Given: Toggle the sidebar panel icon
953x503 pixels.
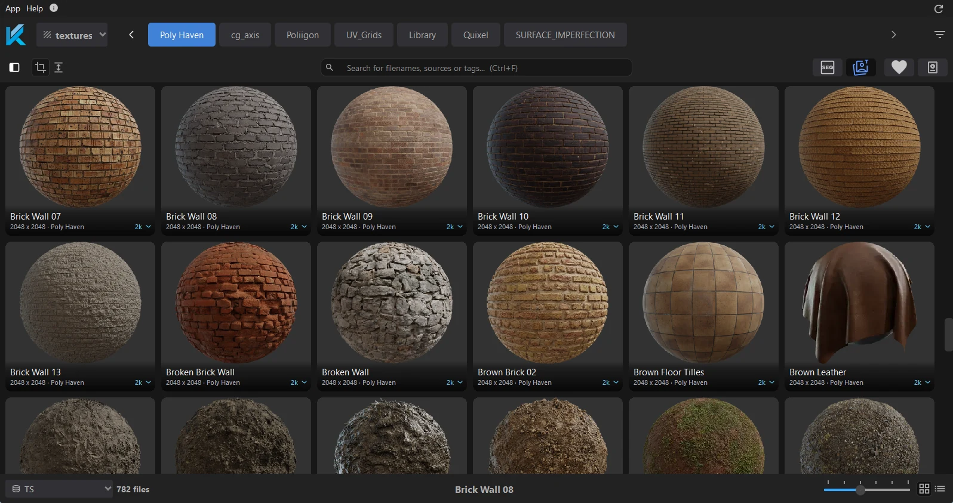Looking at the screenshot, I should (14, 67).
